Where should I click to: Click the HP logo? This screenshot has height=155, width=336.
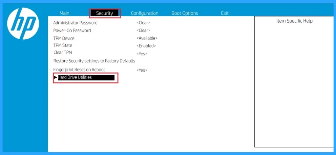23,23
